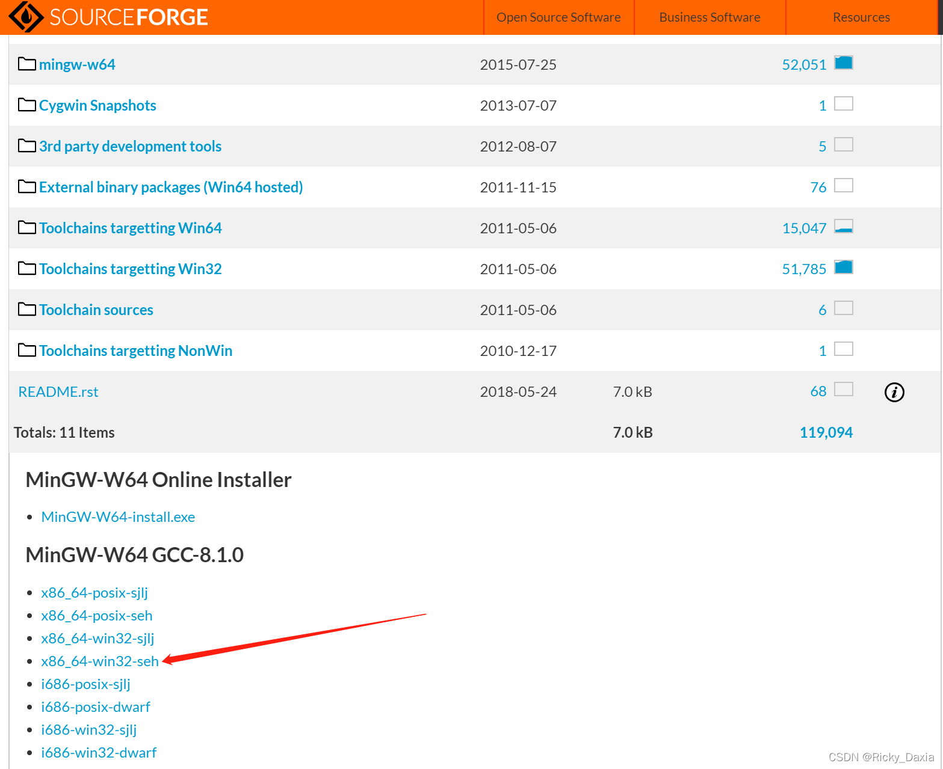Click folder icon beside Toolchain sources
This screenshot has height=769, width=943.
pos(27,309)
